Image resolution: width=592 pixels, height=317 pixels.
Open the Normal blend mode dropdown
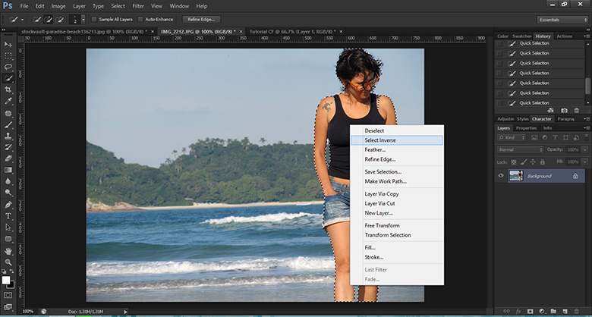click(x=520, y=149)
